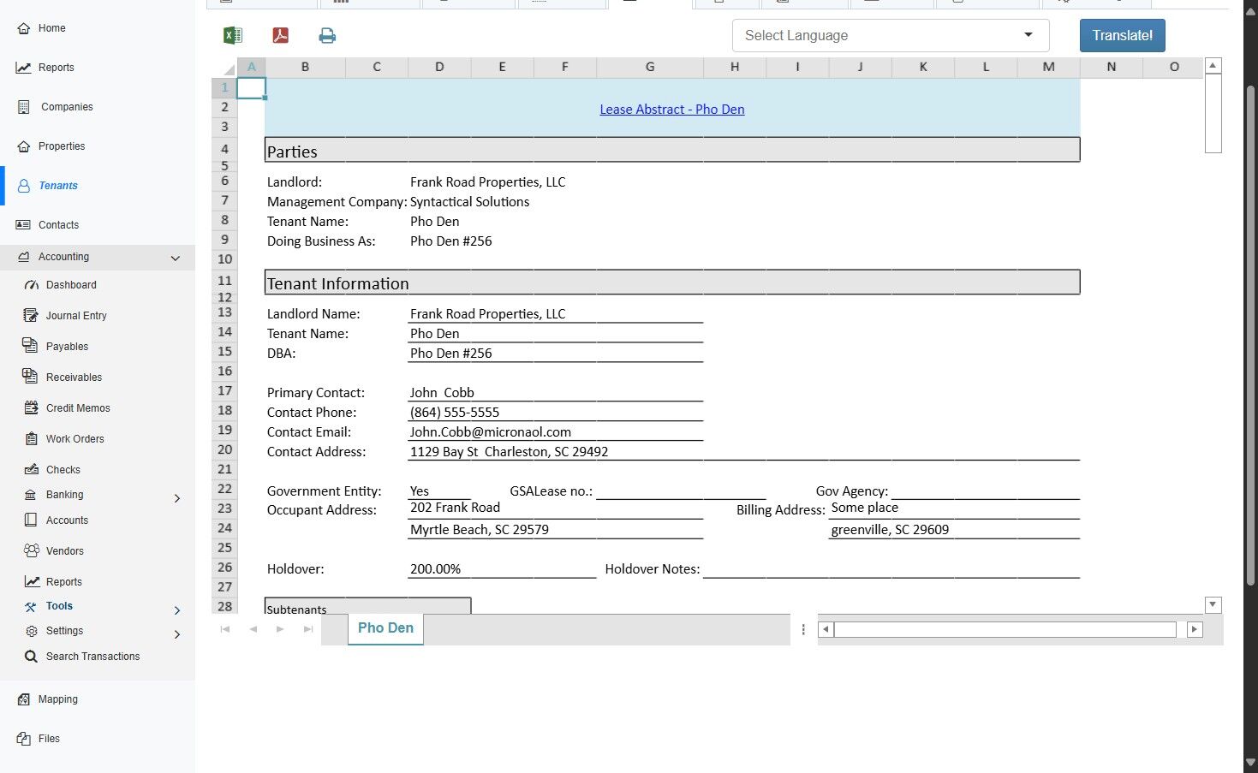
Task: Open Journal Entry from the sidebar
Action: coord(76,316)
